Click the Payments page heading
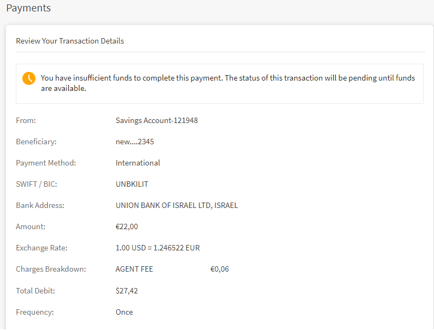The width and height of the screenshot is (434, 331). click(x=28, y=8)
